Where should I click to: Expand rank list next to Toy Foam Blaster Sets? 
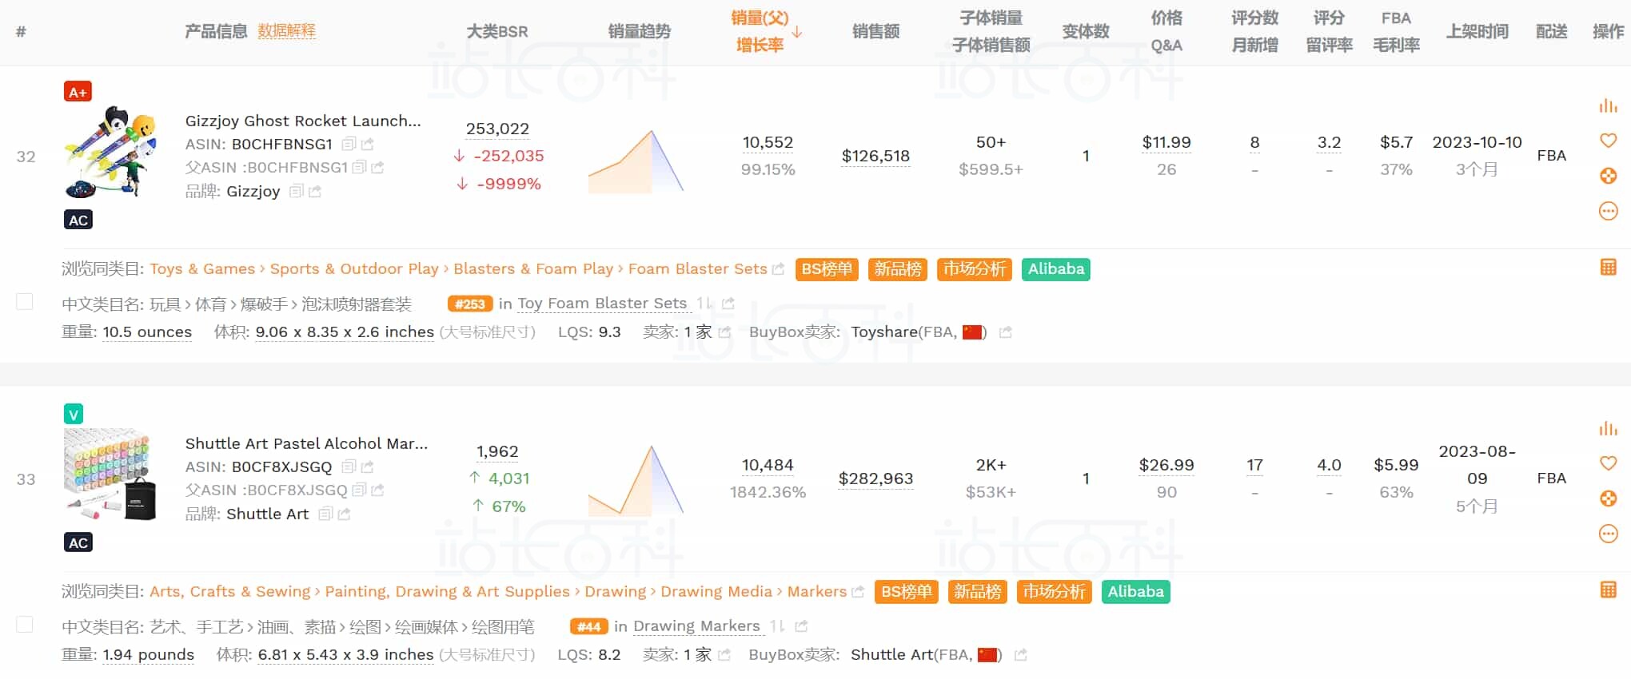point(704,304)
